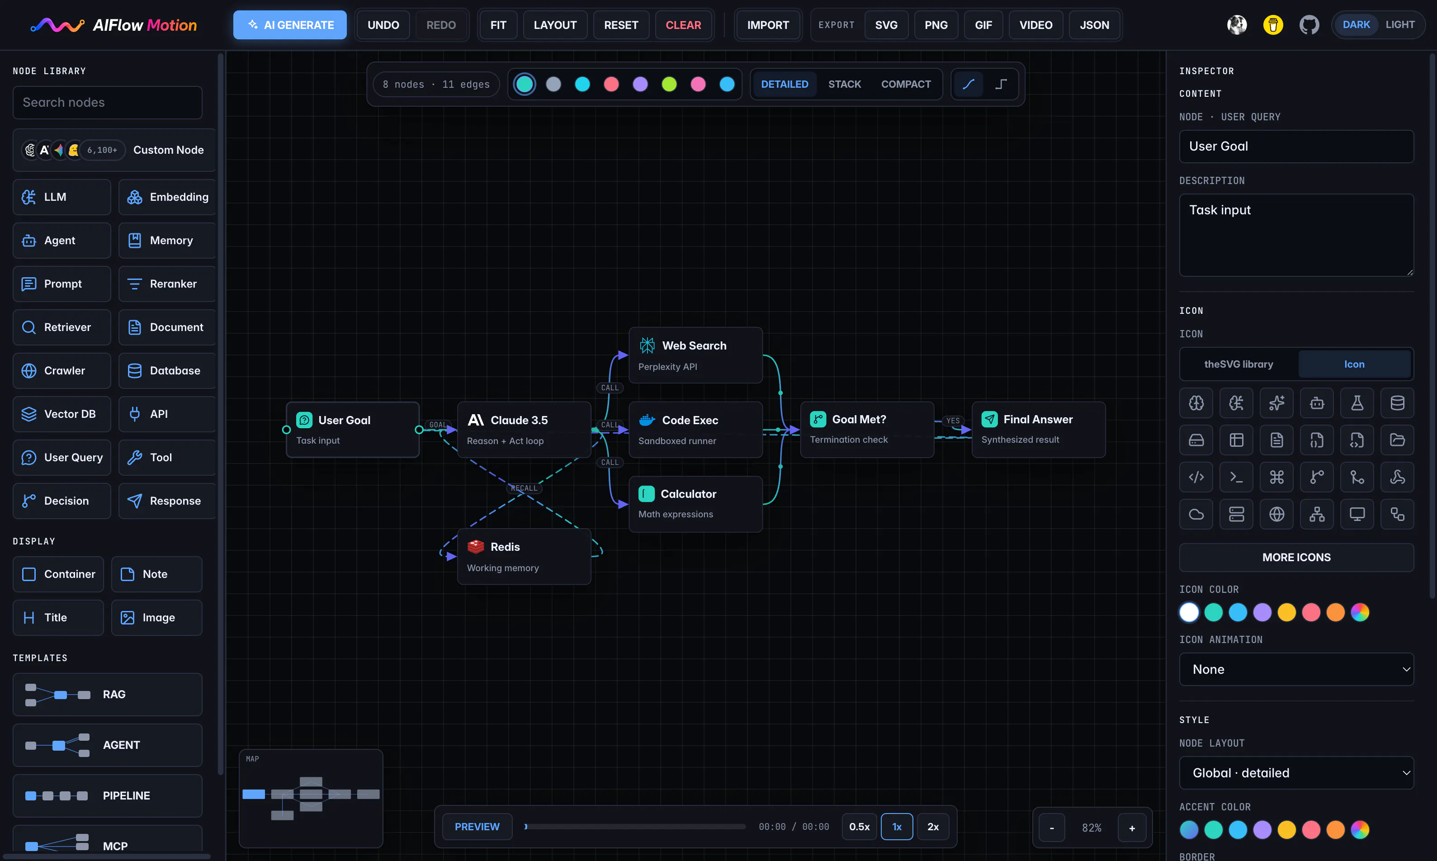The height and width of the screenshot is (861, 1437).
Task: Add a Decision node from the library
Action: tap(61, 501)
